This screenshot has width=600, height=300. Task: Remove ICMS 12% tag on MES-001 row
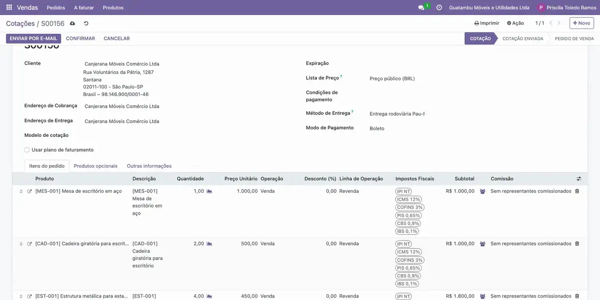[409, 199]
